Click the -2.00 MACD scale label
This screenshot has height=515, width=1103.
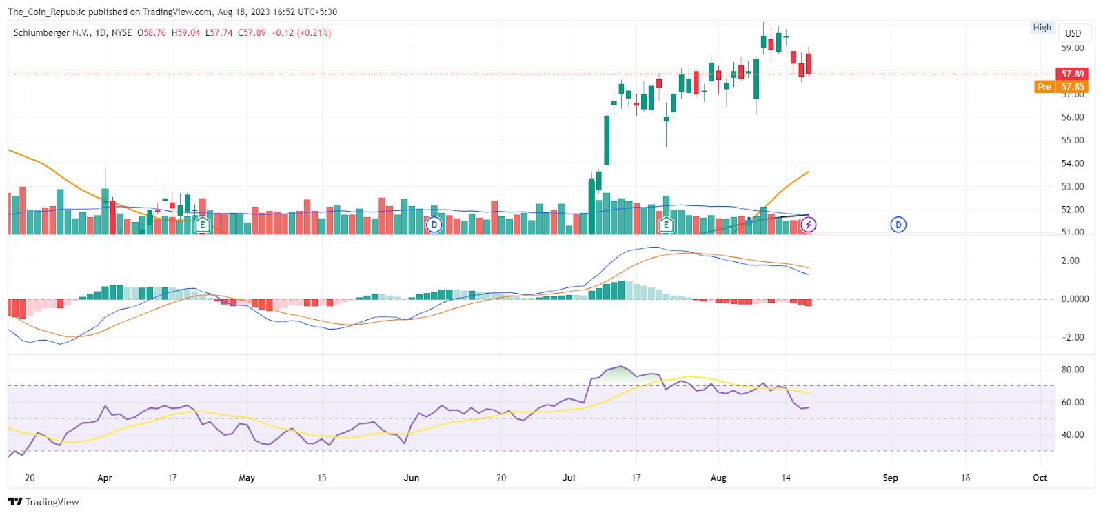[1073, 337]
